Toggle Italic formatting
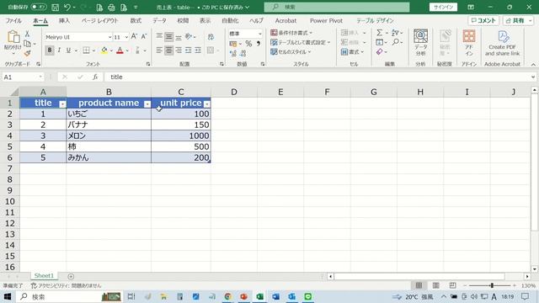This screenshot has width=539, height=303. click(x=59, y=50)
